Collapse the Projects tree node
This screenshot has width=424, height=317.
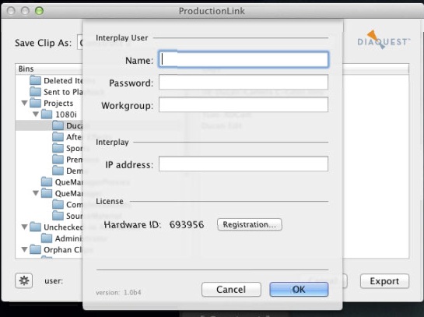pos(25,103)
